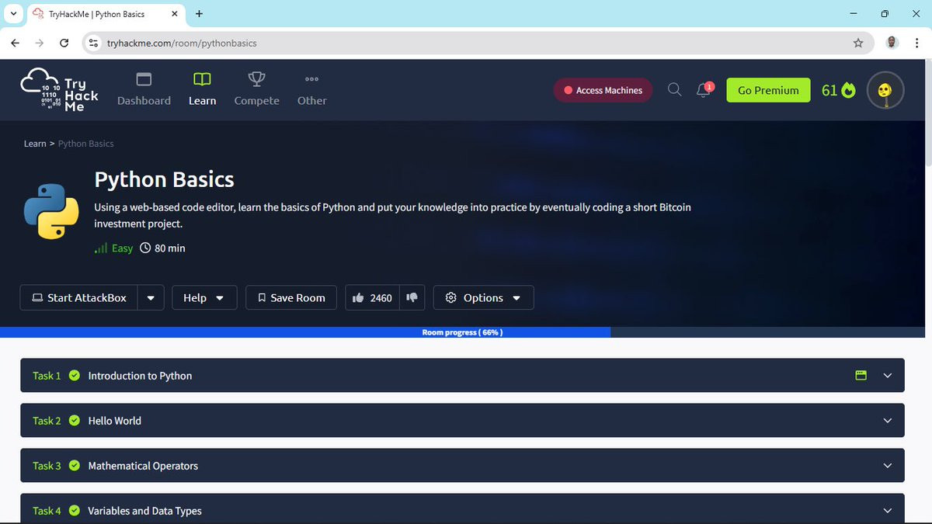Click the page vertical scrollbar
Image resolution: width=932 pixels, height=524 pixels.
928,113
